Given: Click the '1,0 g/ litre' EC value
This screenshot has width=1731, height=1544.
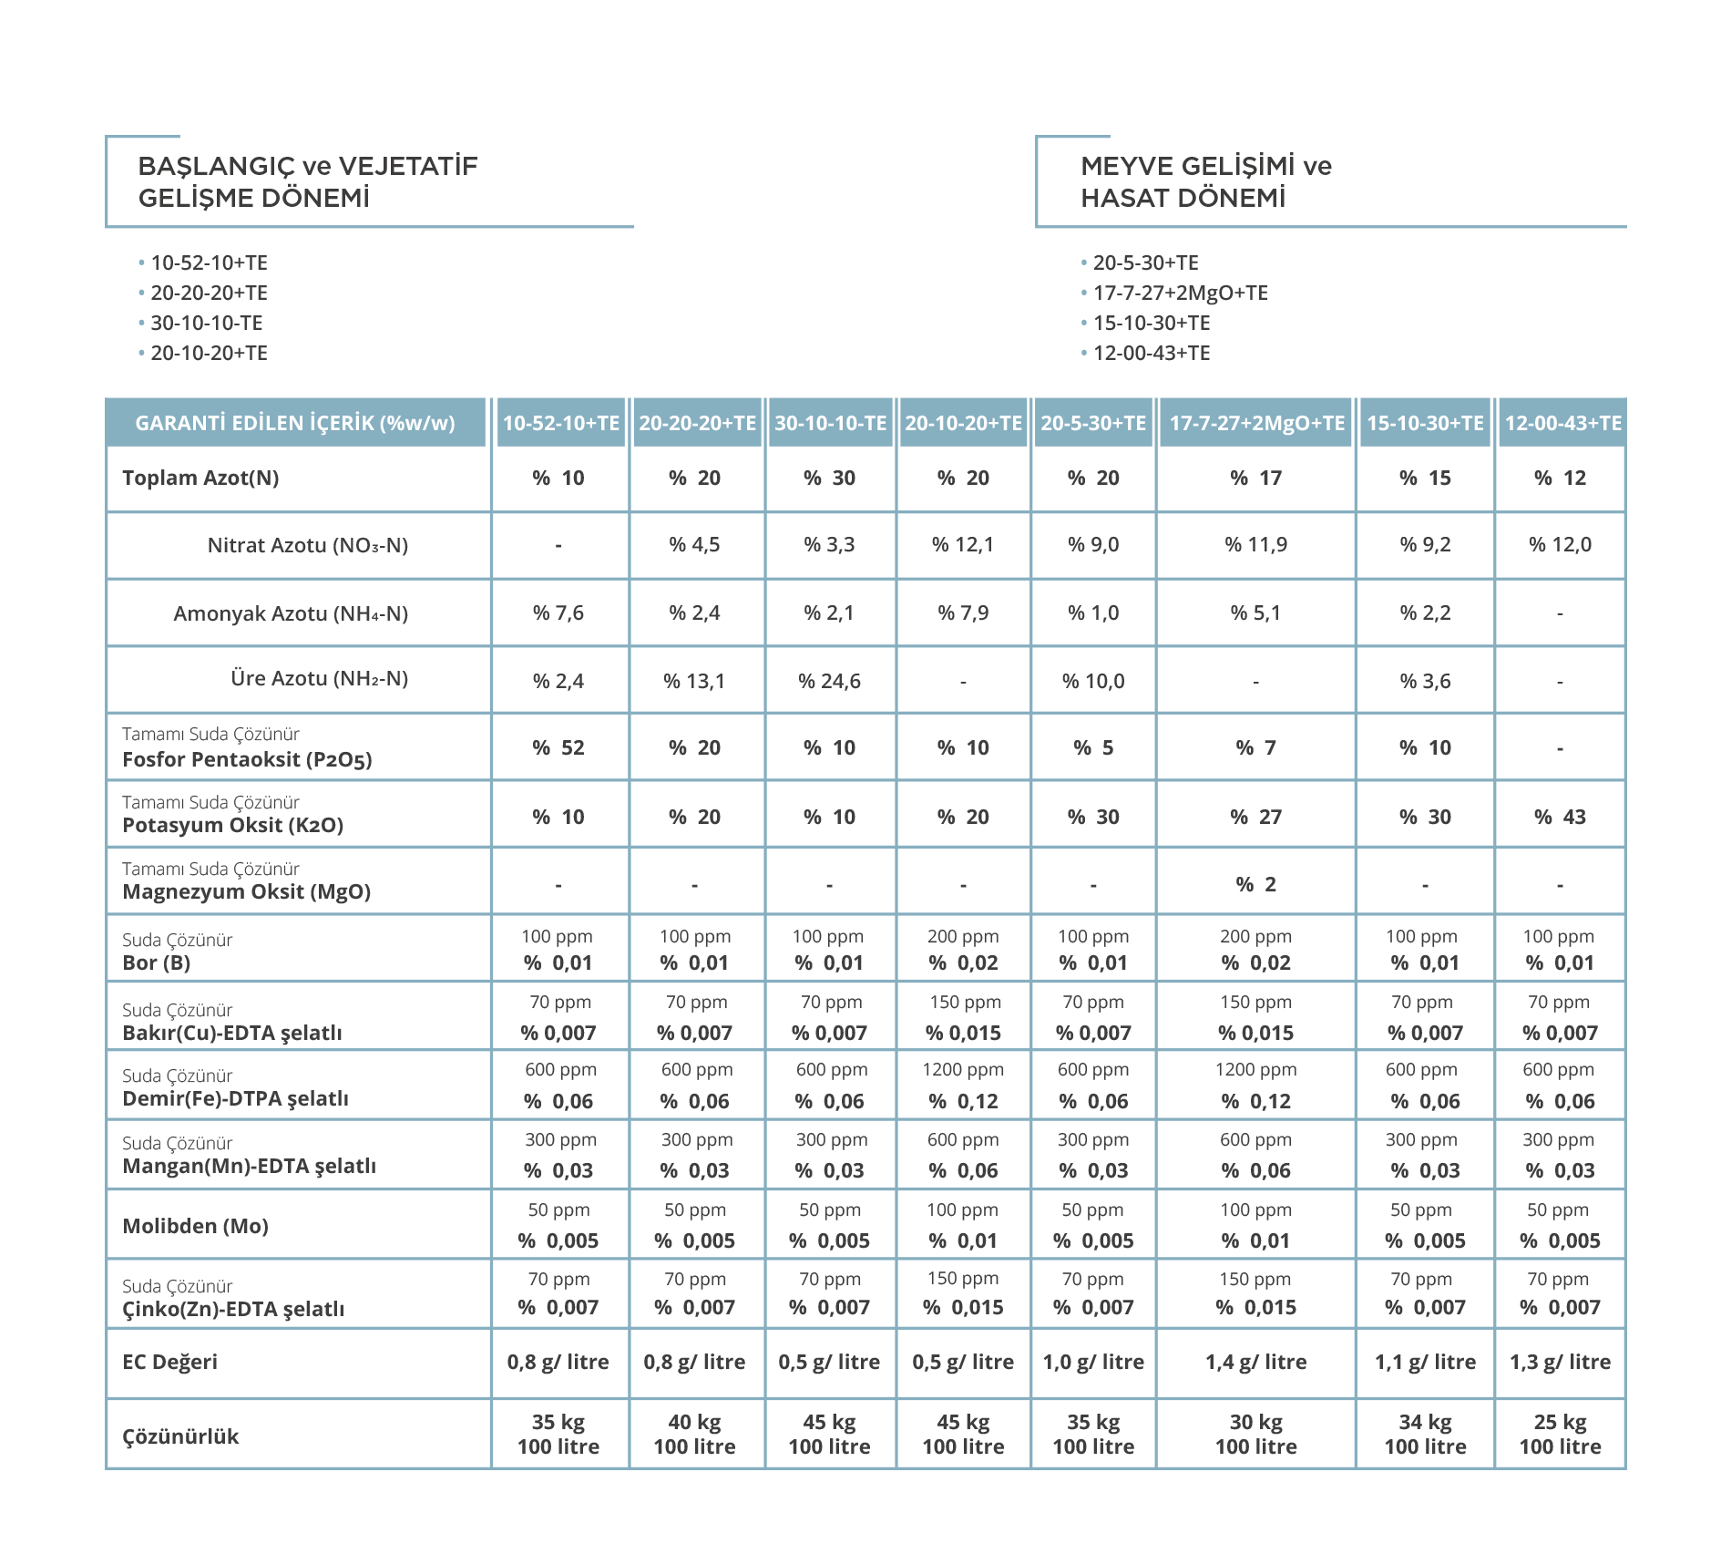Looking at the screenshot, I should tap(1093, 1362).
